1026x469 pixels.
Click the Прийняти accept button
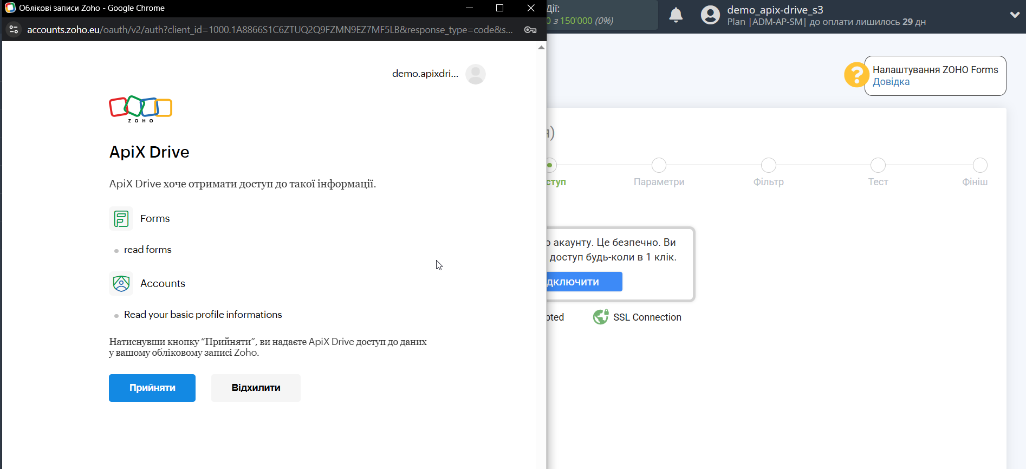152,388
